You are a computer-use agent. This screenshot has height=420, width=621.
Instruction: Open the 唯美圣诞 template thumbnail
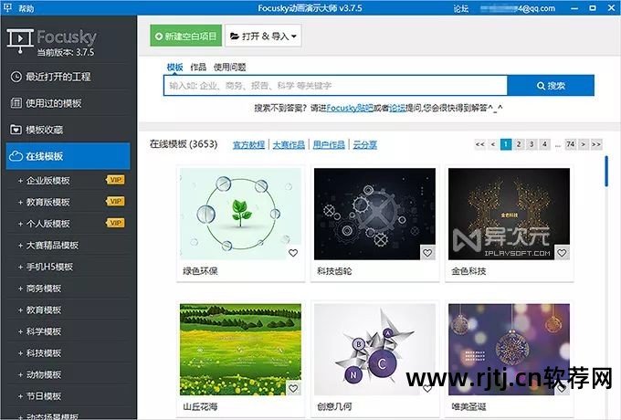pyautogui.click(x=509, y=350)
